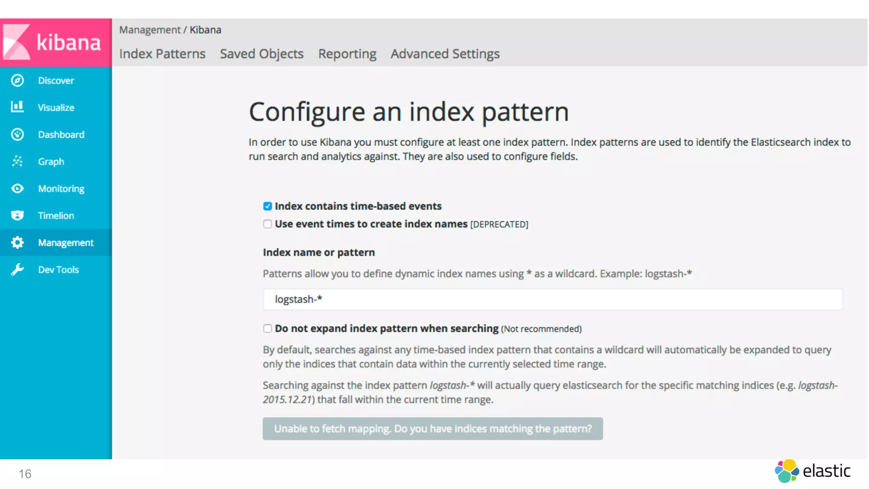This screenshot has height=489, width=869.
Task: Enable Use event times to create index names
Action: (267, 224)
